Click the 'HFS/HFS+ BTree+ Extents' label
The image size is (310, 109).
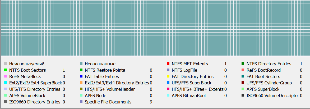pos(198,89)
